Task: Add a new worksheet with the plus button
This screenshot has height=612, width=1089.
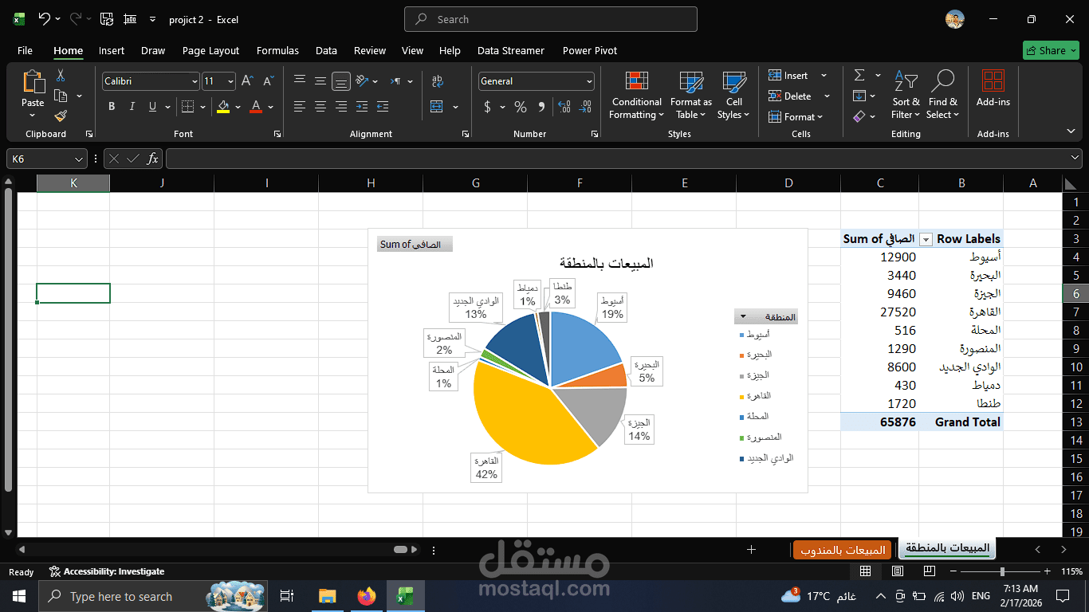Action: (x=750, y=549)
